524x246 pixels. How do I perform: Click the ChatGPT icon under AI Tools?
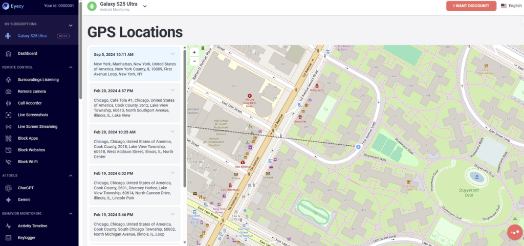[x=8, y=188]
